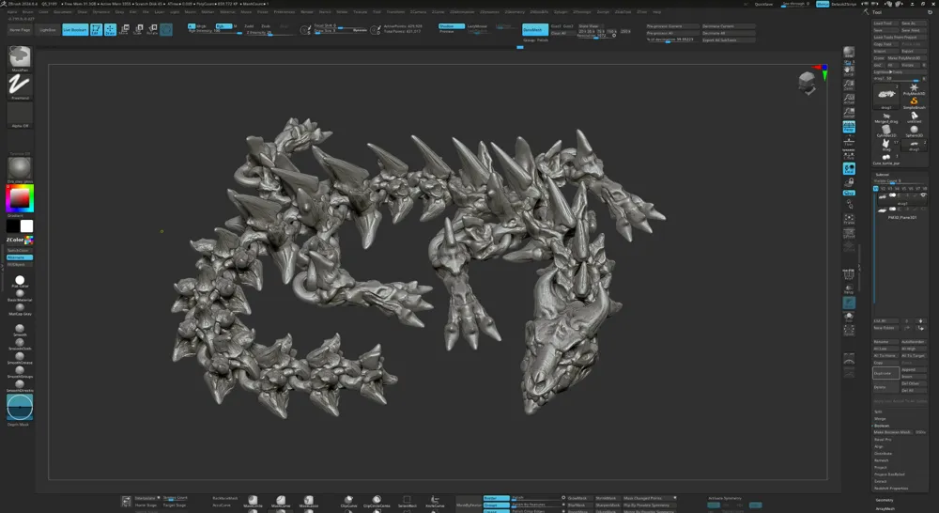Open the Home Page button

20,29
